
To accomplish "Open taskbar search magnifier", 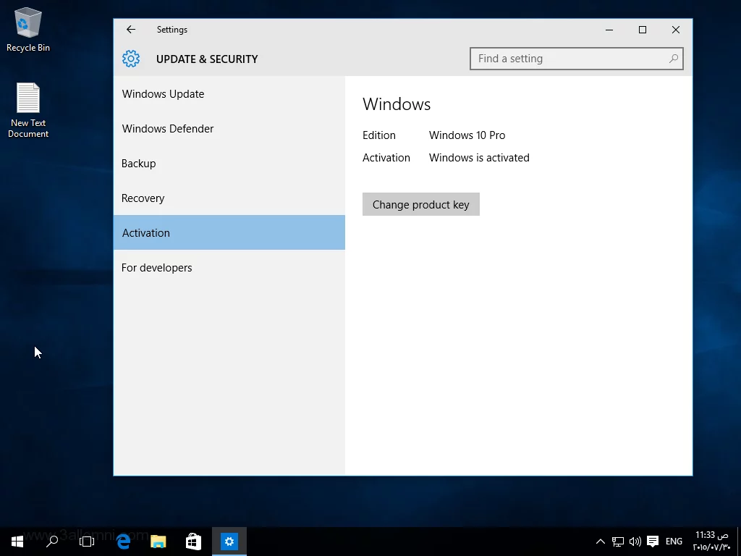I will (52, 541).
